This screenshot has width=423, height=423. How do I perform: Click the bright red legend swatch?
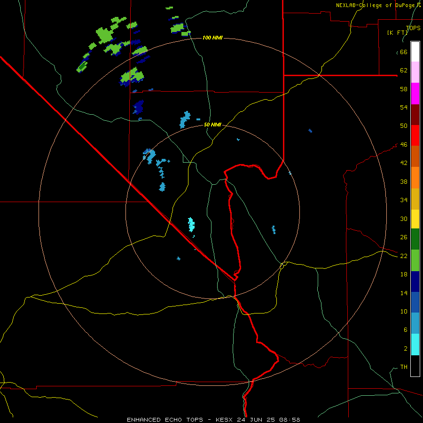click(415, 135)
